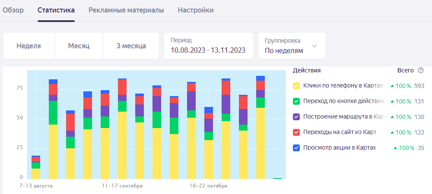Toggle the red Переходы на сайт checkbox
This screenshot has width=432, height=194.
(x=296, y=132)
